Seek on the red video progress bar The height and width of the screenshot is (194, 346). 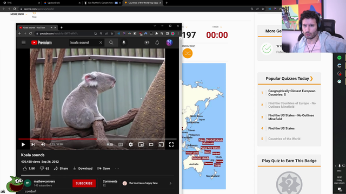click(x=97, y=139)
